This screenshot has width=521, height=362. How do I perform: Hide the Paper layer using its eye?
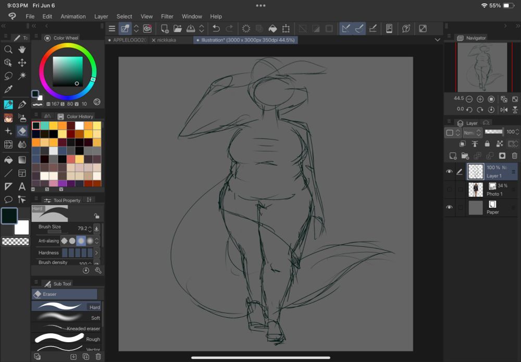point(449,207)
